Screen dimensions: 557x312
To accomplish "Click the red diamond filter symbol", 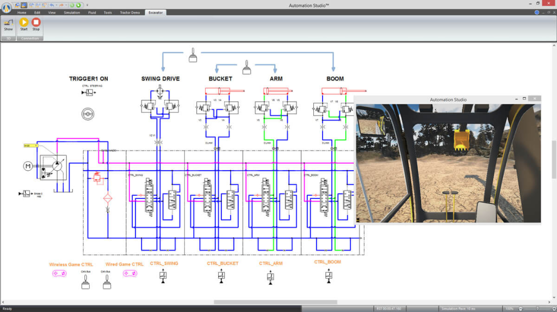I will (x=108, y=198).
